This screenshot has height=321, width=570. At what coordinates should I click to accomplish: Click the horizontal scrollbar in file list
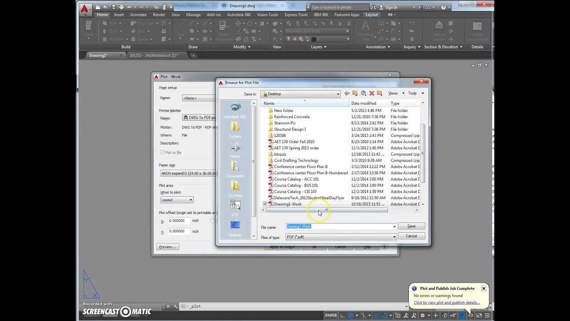[326, 210]
